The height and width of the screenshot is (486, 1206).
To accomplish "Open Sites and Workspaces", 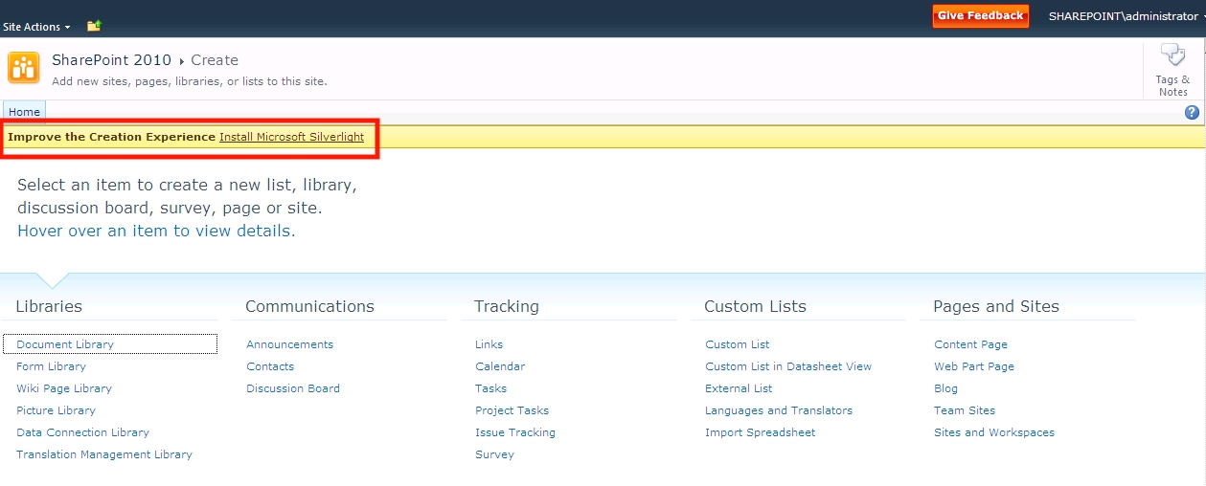I will click(994, 432).
